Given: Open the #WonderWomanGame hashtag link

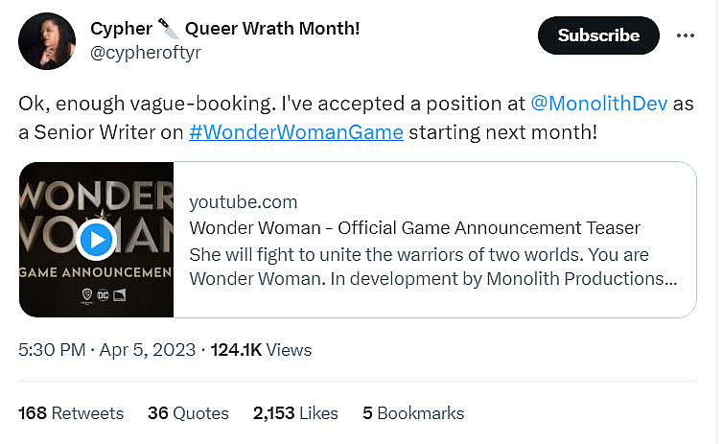Looking at the screenshot, I should (295, 131).
